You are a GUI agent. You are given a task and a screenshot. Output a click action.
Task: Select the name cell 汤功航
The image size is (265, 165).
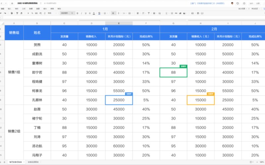(37, 146)
